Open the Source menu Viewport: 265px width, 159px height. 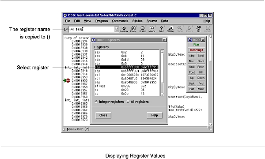(x=152, y=21)
